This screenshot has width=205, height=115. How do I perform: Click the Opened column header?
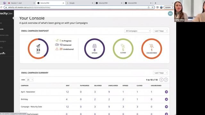[x=125, y=86]
